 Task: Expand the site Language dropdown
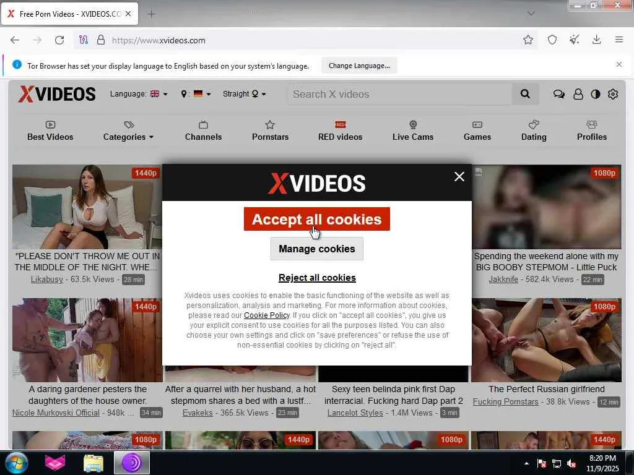(139, 94)
